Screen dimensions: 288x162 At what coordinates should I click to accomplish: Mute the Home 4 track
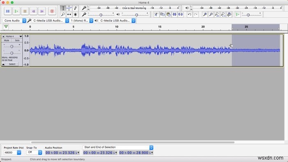(7, 40)
